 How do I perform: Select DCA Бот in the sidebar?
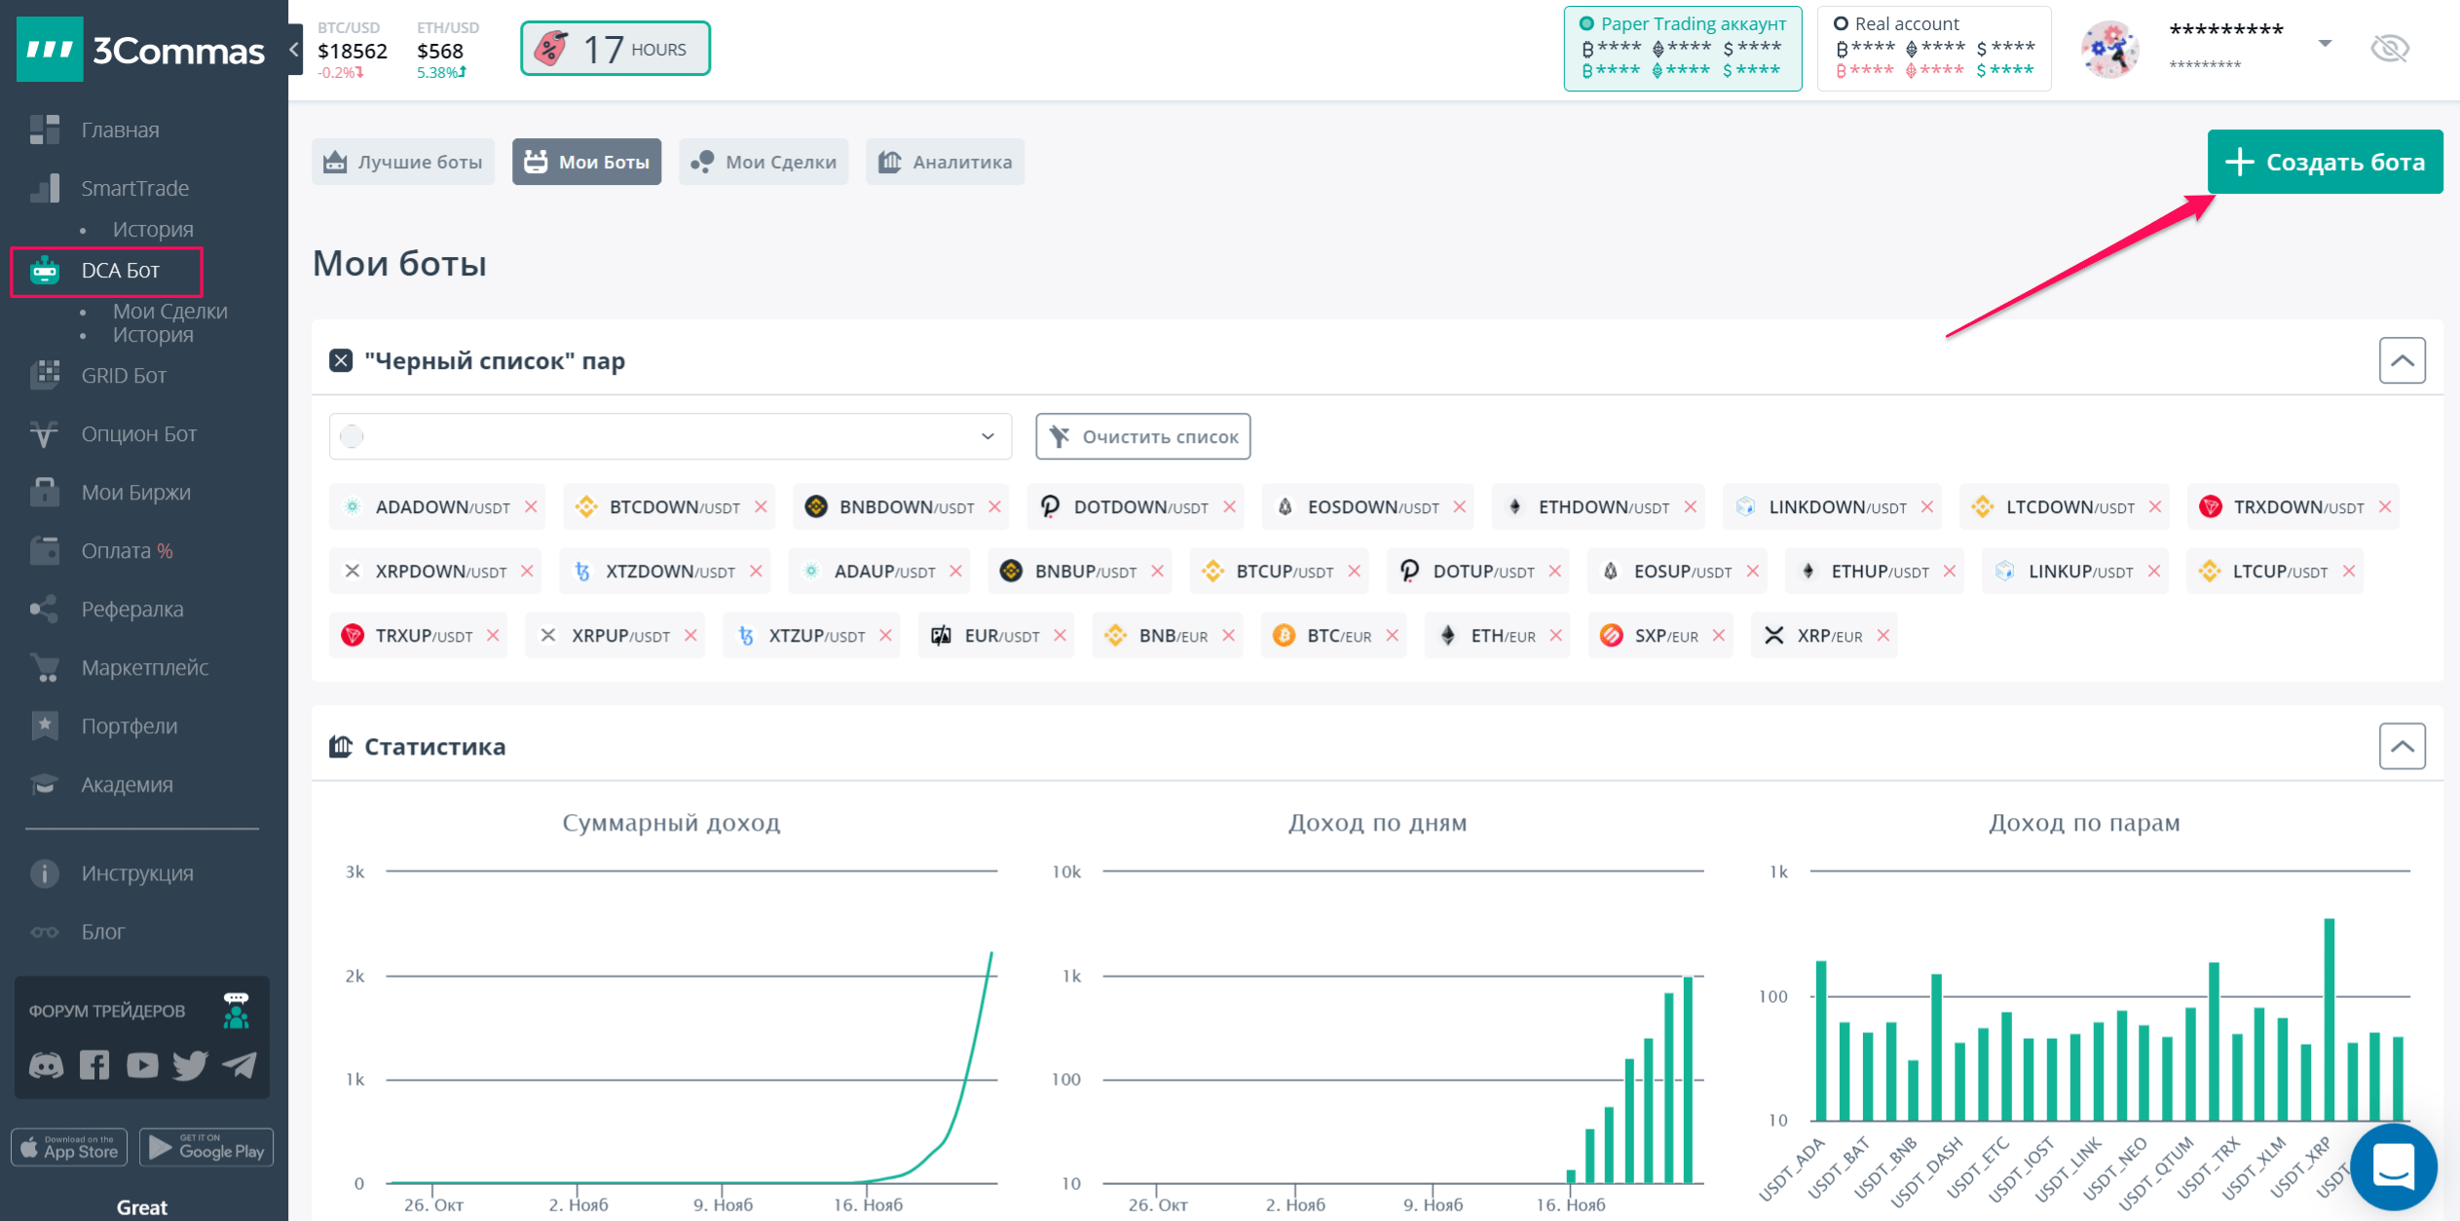106,271
